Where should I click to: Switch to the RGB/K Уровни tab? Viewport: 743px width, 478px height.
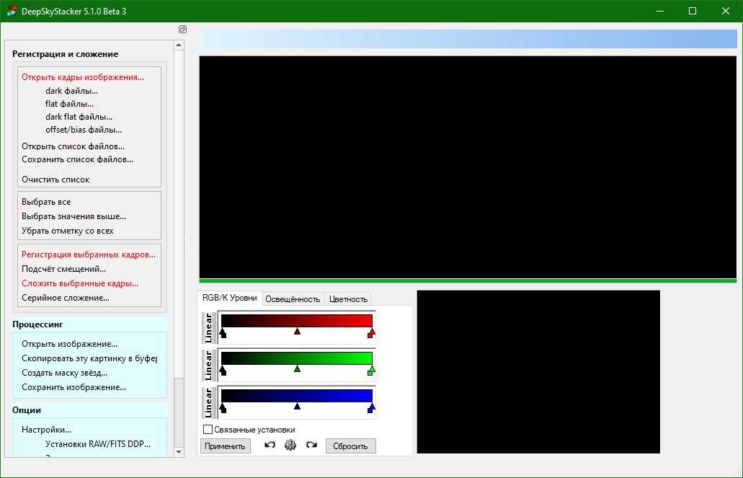click(229, 298)
